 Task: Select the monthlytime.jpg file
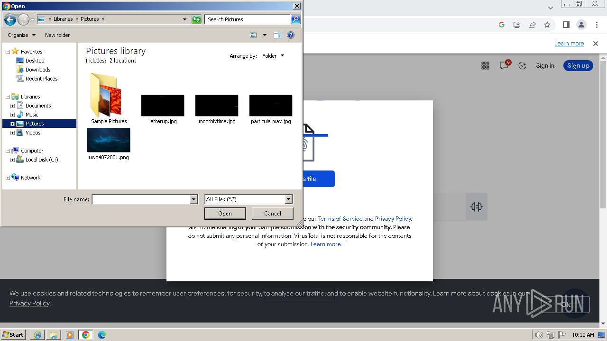point(217,109)
